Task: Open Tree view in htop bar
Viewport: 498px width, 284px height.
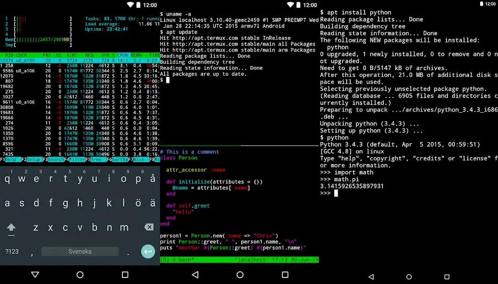Action: pyautogui.click(x=96, y=159)
